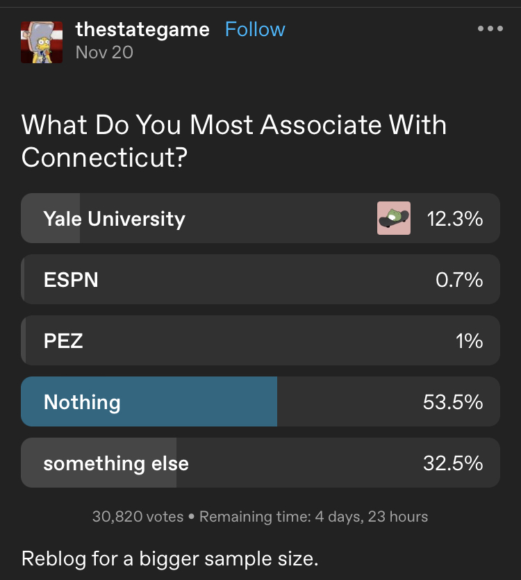
Task: Click the 53.5% result for Nothing
Action: pos(453,401)
